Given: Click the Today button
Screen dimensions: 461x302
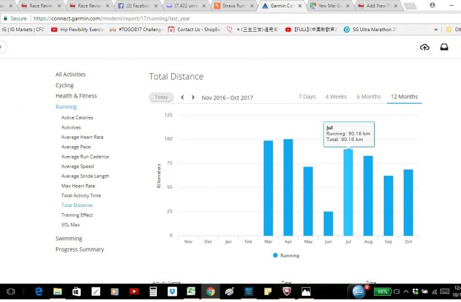Looking at the screenshot, I should [x=161, y=98].
